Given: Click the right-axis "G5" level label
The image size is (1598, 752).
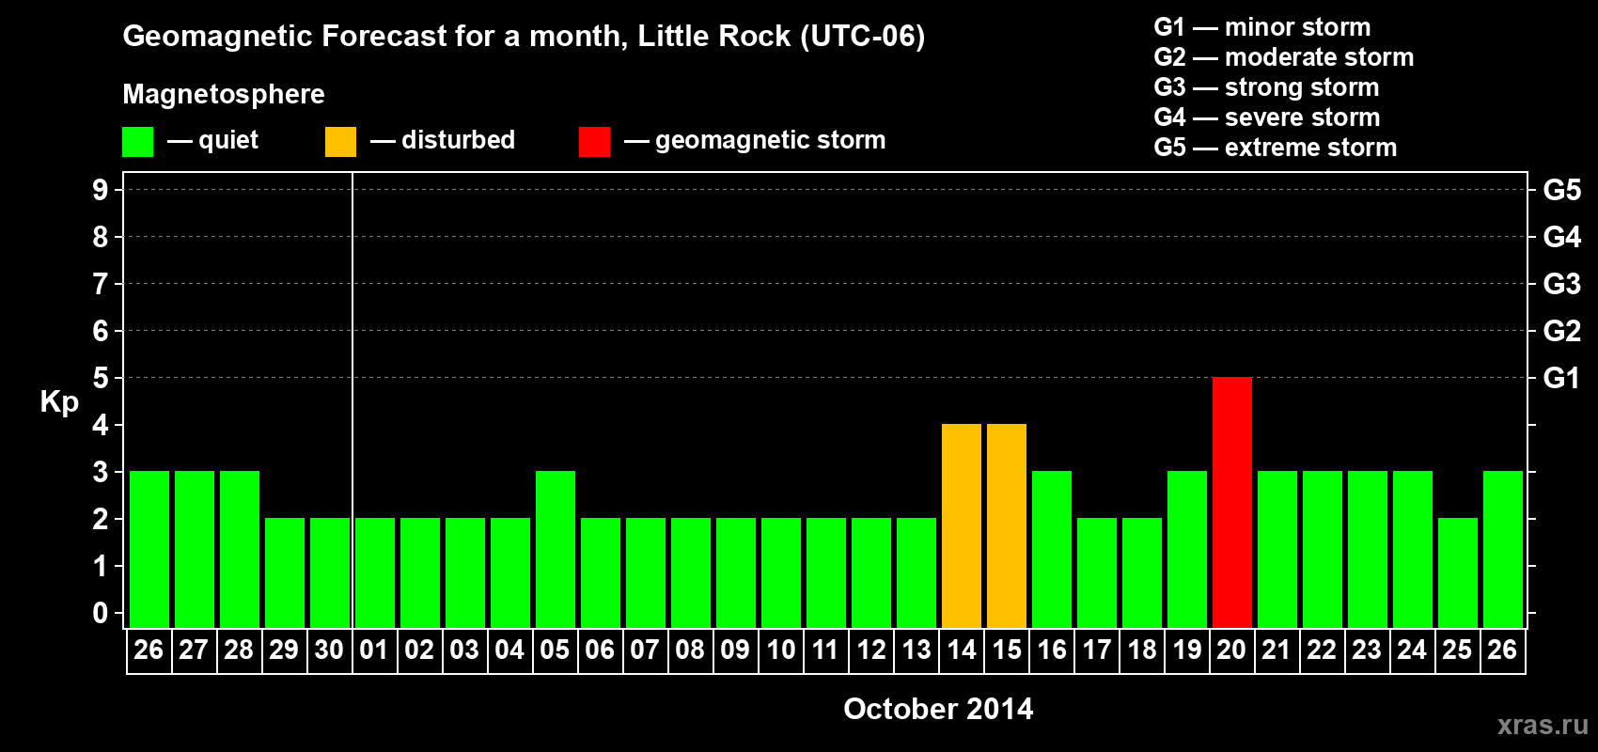Looking at the screenshot, I should (1562, 190).
